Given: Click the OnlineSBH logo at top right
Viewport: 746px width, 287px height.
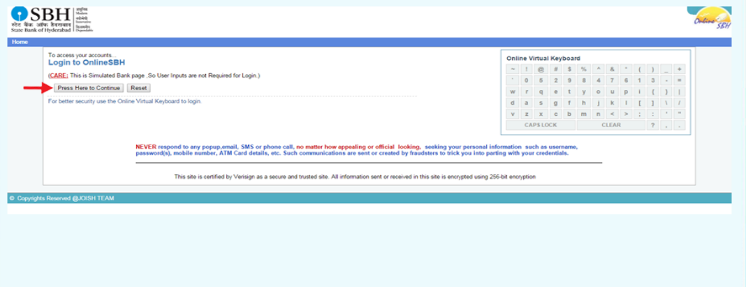Looking at the screenshot, I should (x=711, y=20).
